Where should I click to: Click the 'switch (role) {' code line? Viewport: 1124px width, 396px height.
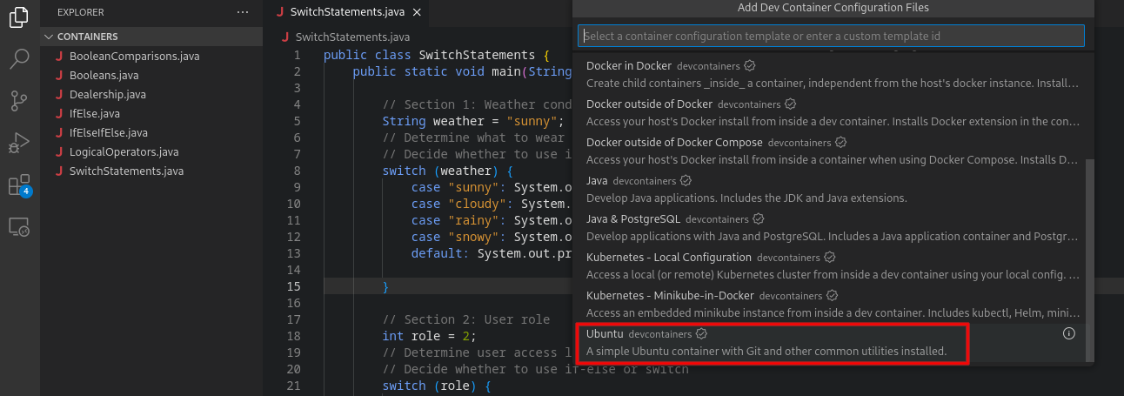(438, 386)
